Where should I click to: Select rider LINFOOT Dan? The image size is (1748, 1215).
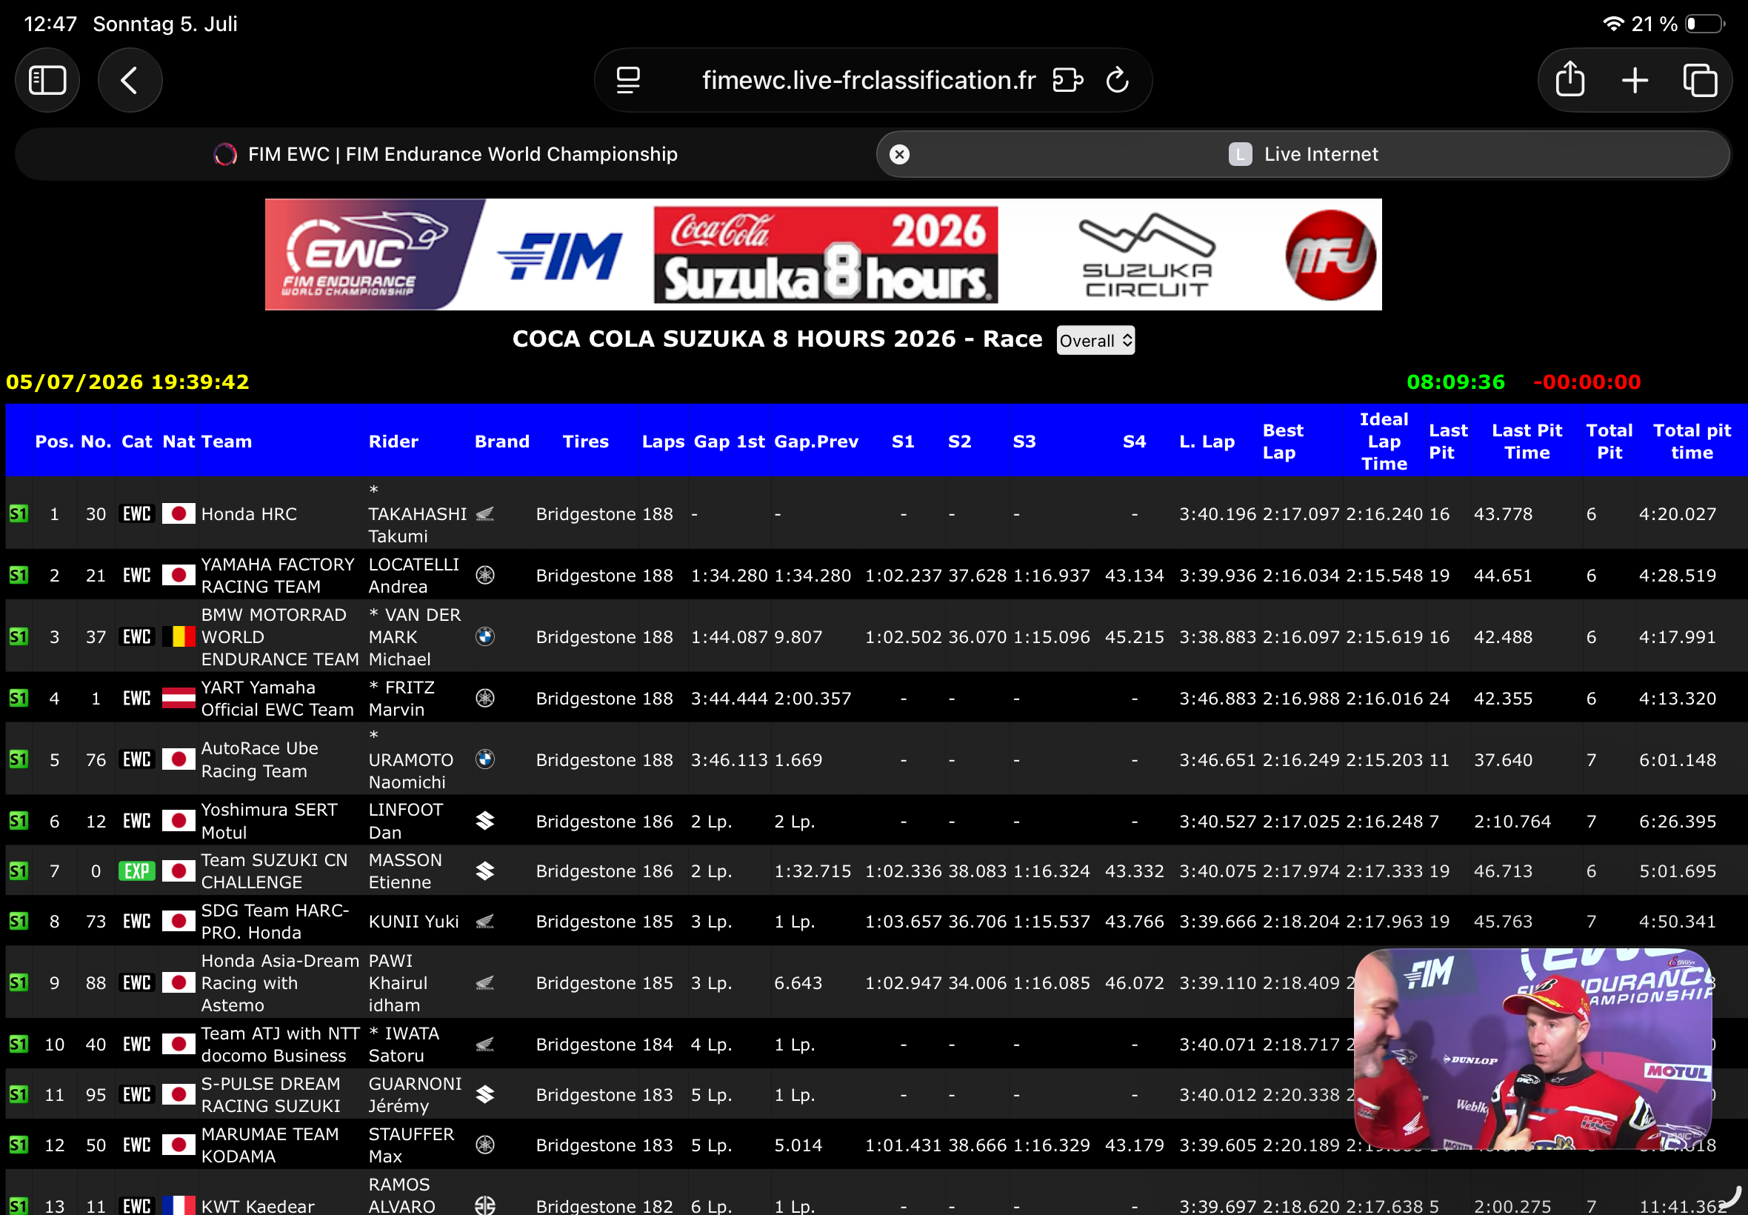406,822
